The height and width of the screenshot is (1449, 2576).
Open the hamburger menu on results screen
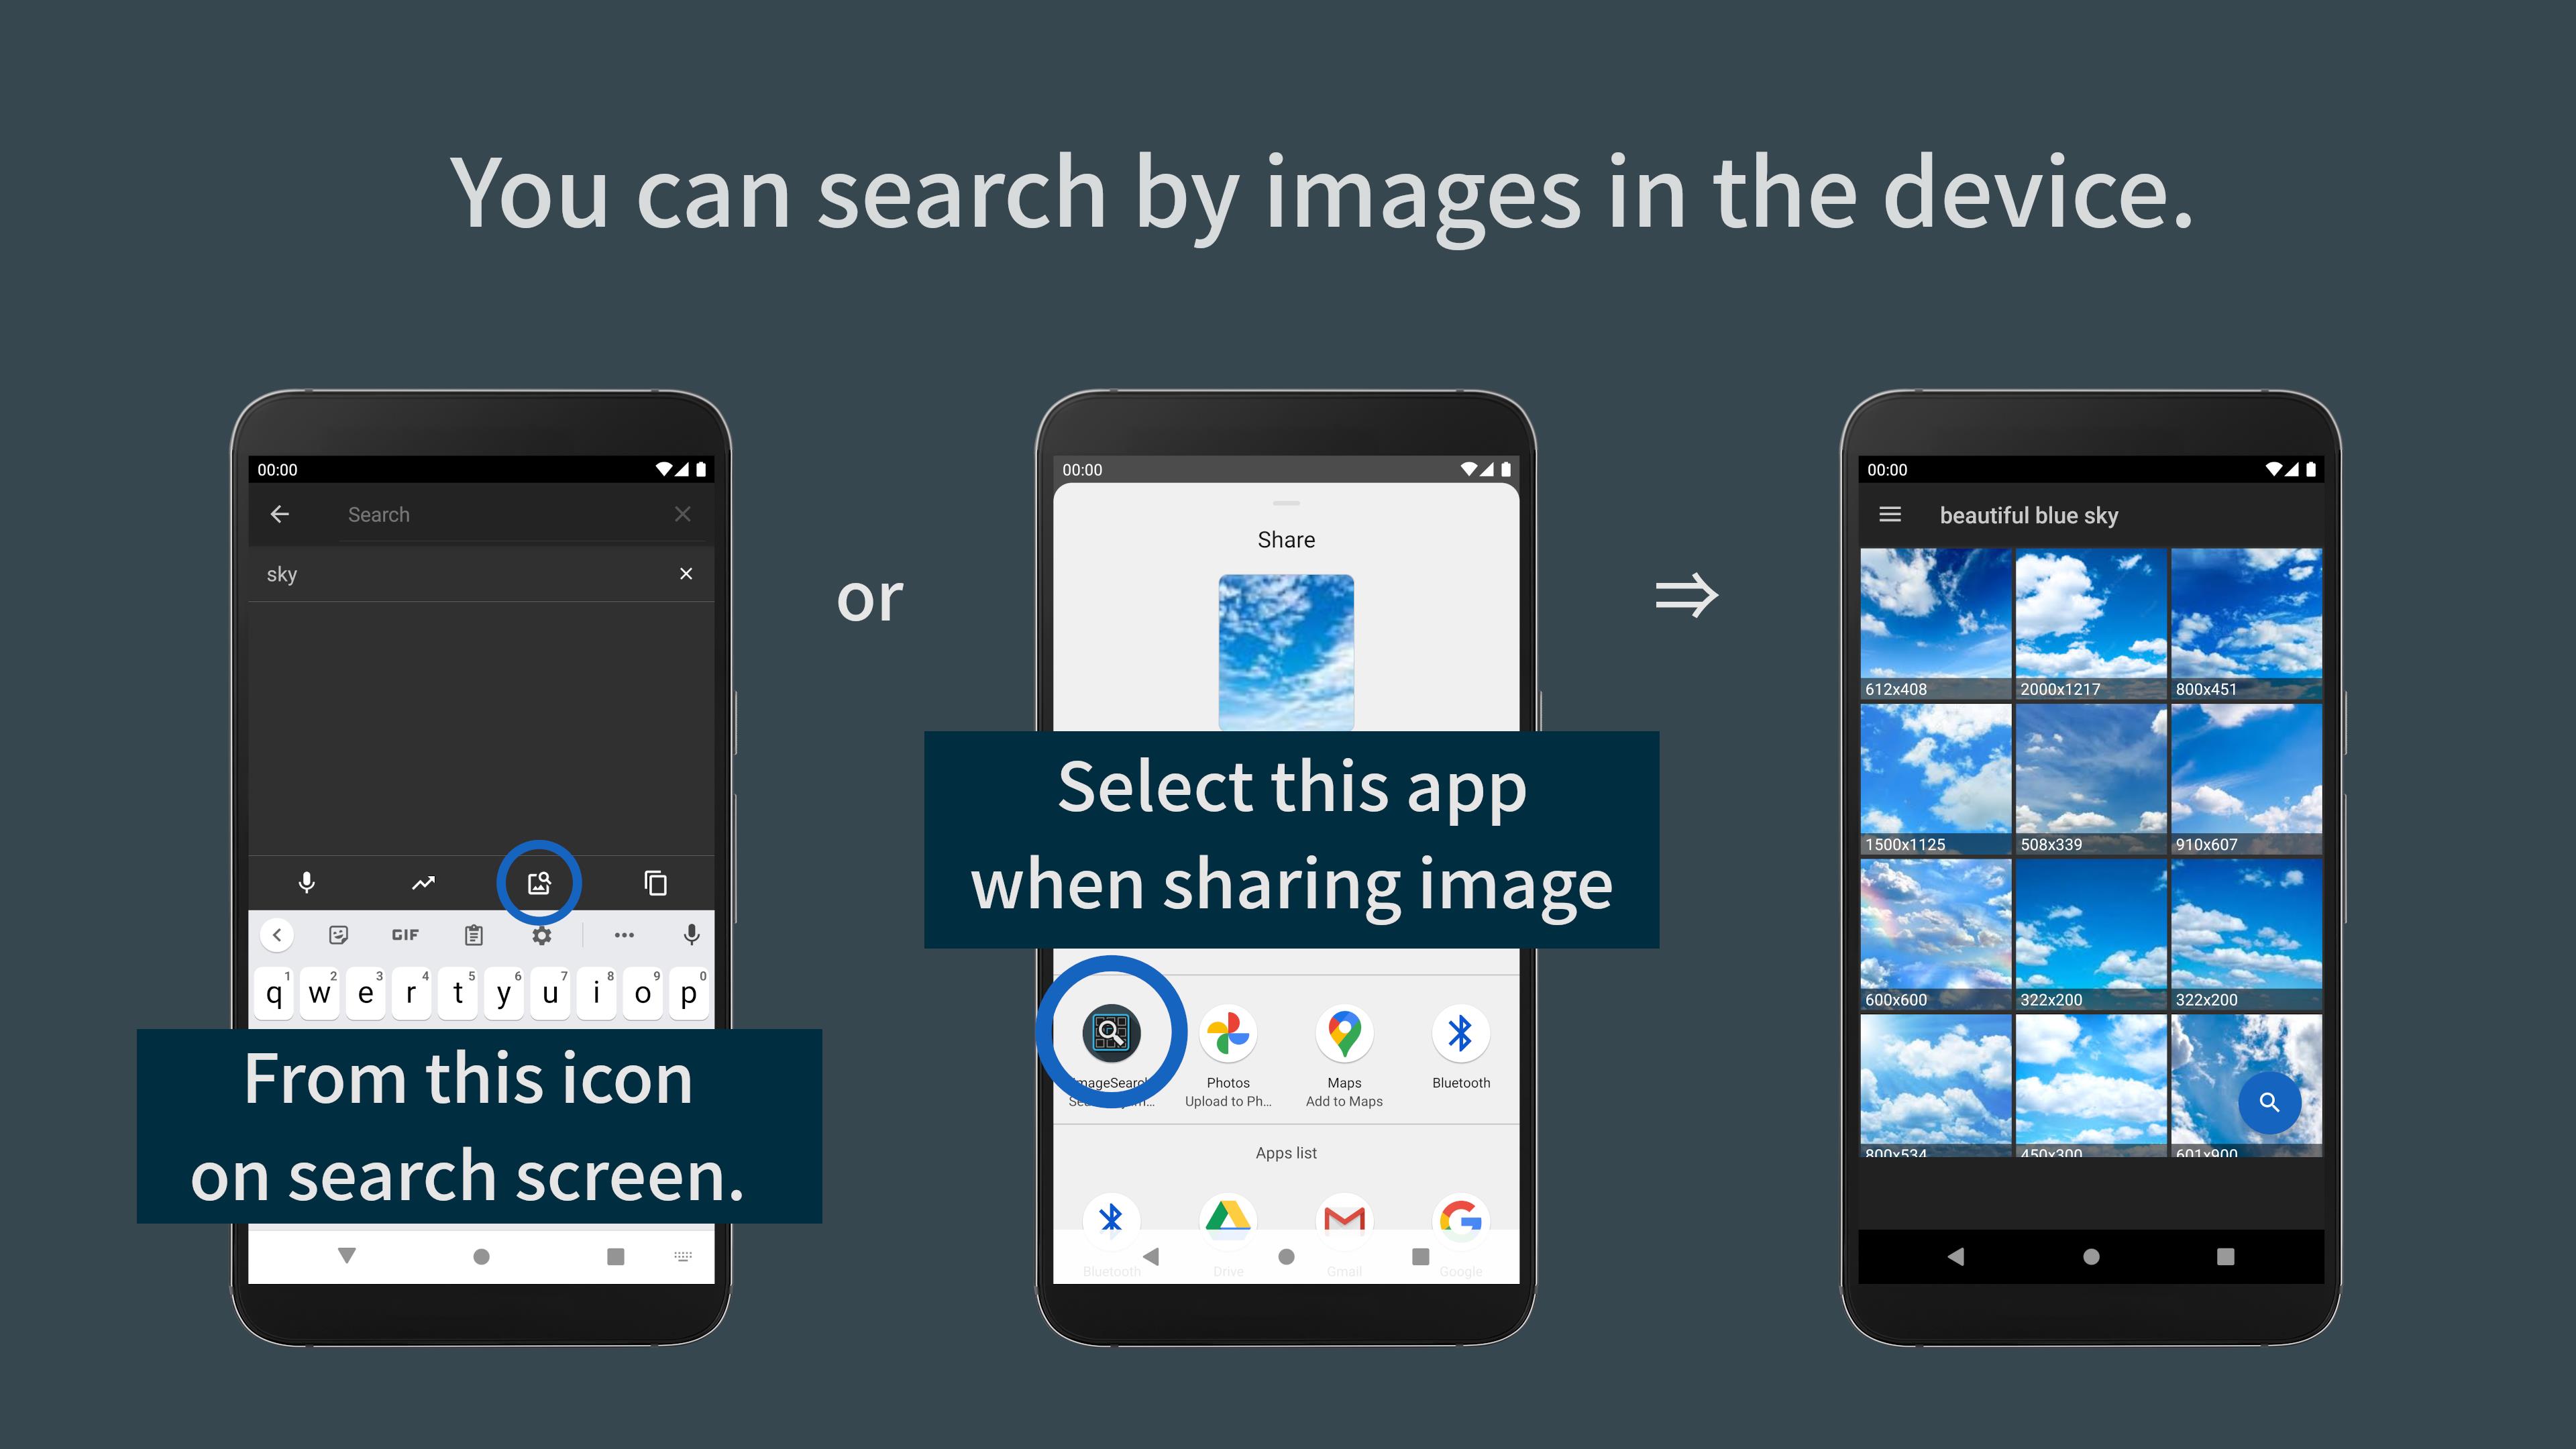(x=1890, y=515)
